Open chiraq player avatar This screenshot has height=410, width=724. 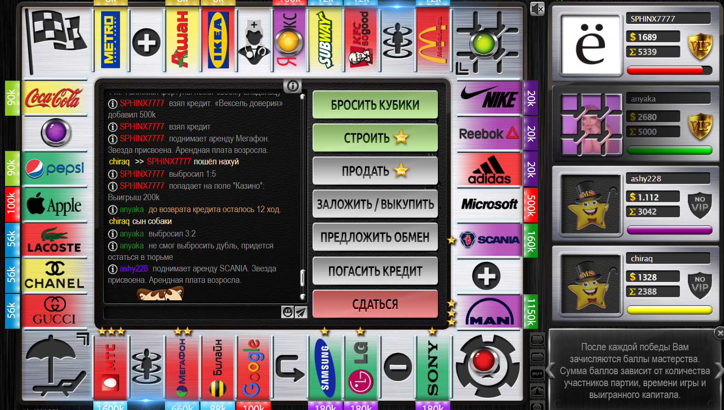point(590,284)
